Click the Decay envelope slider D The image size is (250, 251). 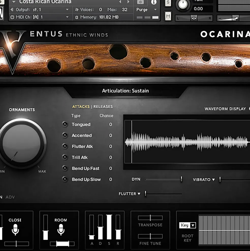coord(100,227)
